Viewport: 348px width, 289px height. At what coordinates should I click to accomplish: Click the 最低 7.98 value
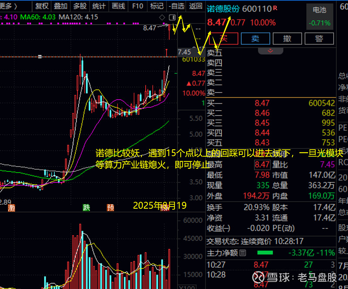click(x=262, y=175)
